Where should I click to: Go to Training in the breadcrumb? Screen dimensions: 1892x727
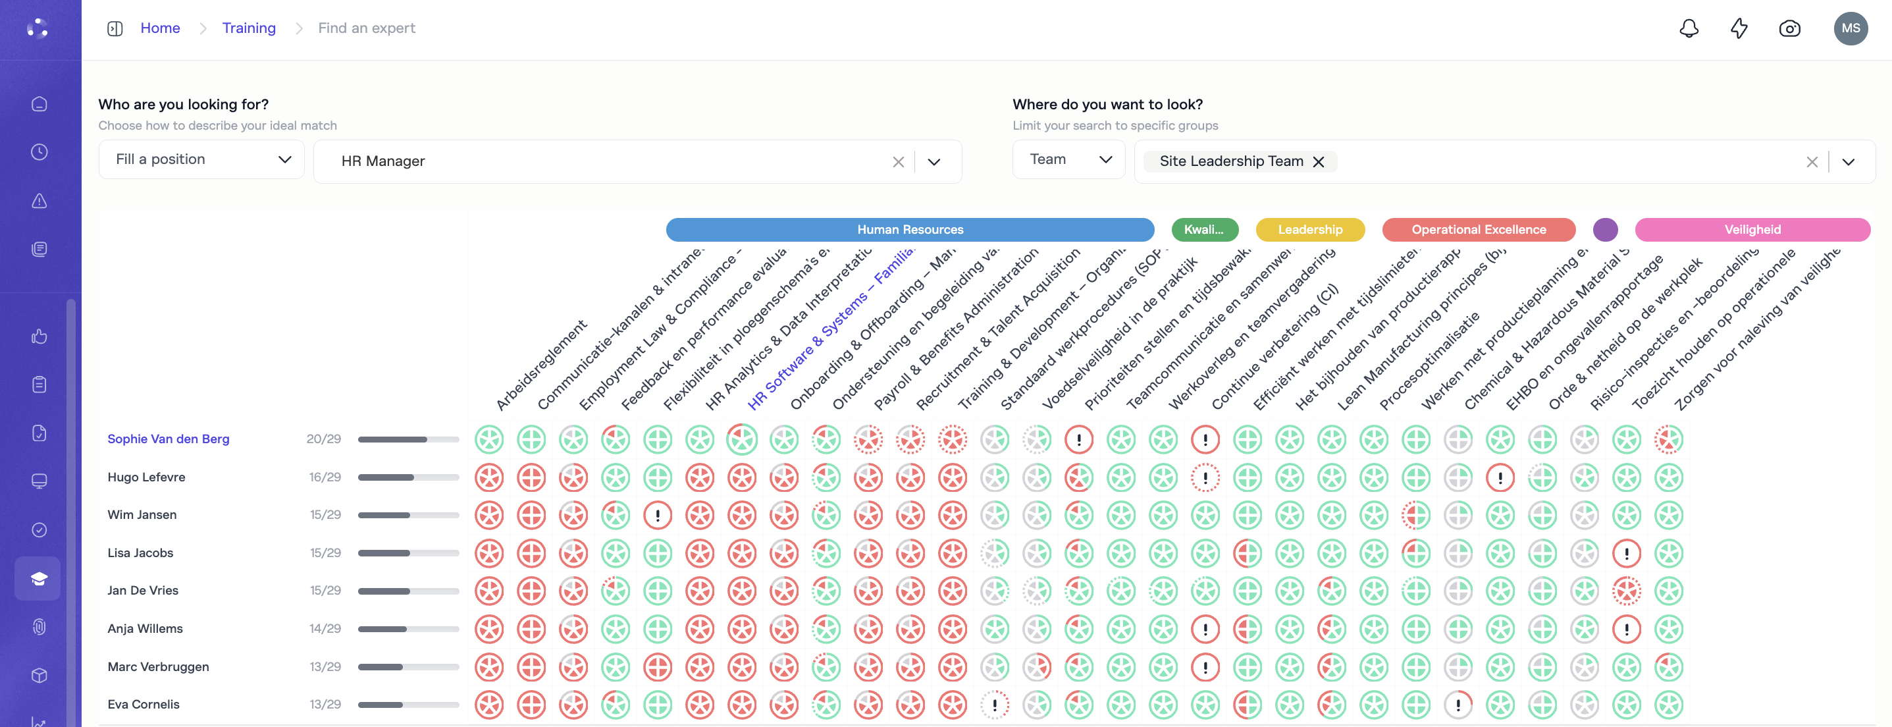[248, 28]
